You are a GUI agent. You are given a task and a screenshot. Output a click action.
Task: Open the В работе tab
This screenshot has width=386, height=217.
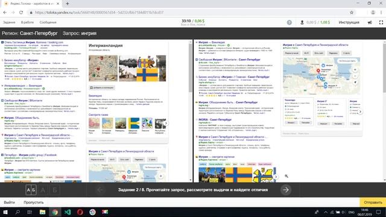pyautogui.click(x=27, y=22)
